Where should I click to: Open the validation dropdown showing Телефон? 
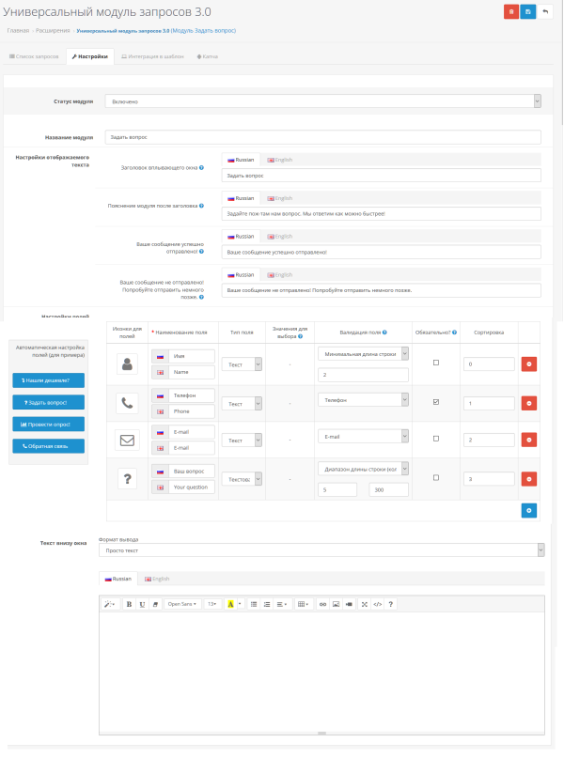coord(363,400)
